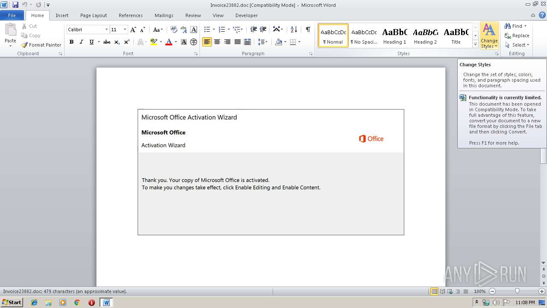Switch to Full Screen Reading view icon

click(x=442, y=291)
